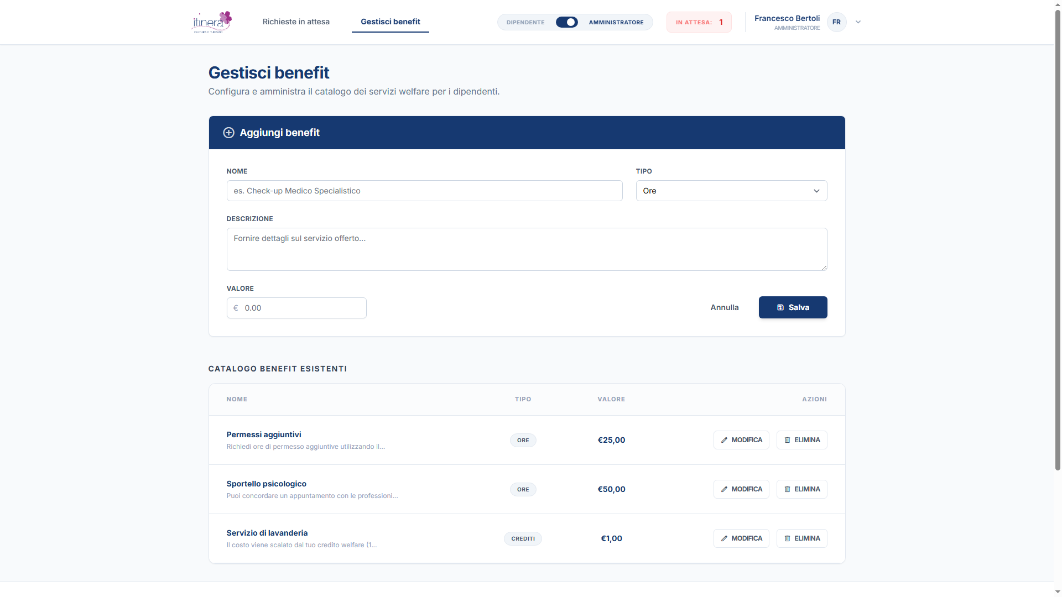Screen dimensions: 1062x597
Task: Toggle the Dipendente/Amministratore switch
Action: click(x=566, y=22)
